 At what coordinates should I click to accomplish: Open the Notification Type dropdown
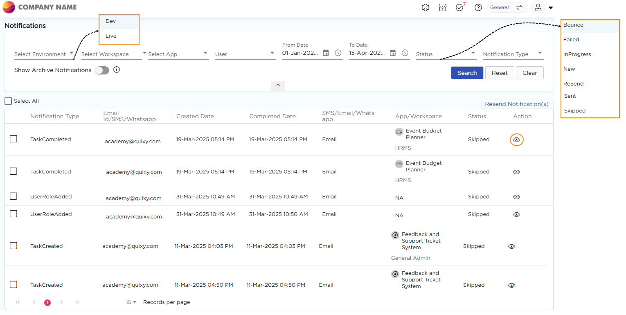513,54
